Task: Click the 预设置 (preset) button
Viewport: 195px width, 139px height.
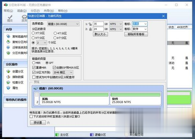Action: tap(38, 123)
